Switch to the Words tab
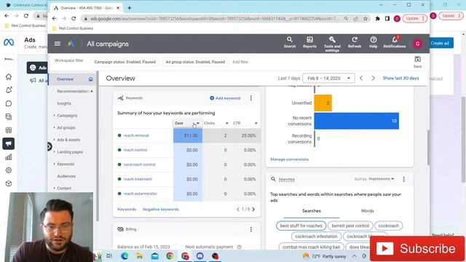The width and height of the screenshot is (466, 262). tap(367, 210)
